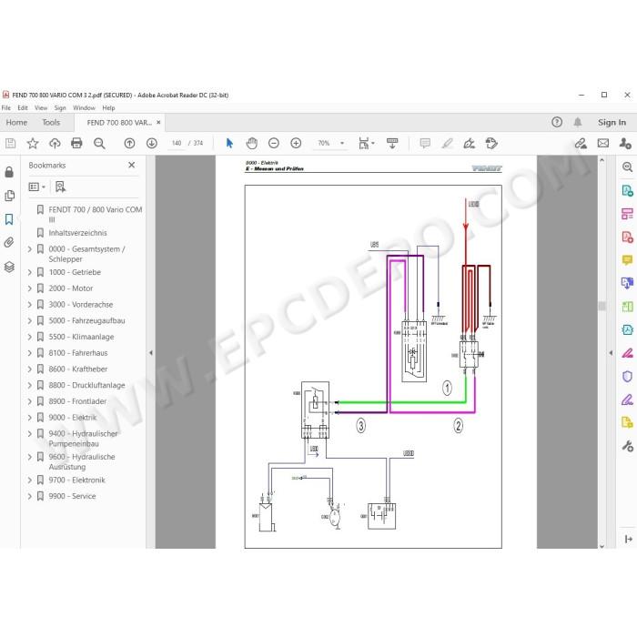
Task: Go to previous page with the up arrow
Action: [129, 143]
